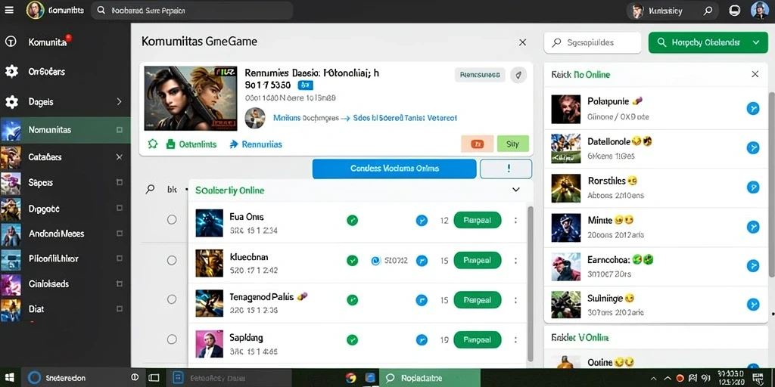
Task: Click the Earnochoa avatar thumbnail
Action: pyautogui.click(x=566, y=267)
